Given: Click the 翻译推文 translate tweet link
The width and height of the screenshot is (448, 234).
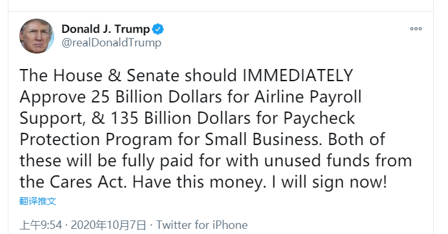Looking at the screenshot, I should coord(37,201).
